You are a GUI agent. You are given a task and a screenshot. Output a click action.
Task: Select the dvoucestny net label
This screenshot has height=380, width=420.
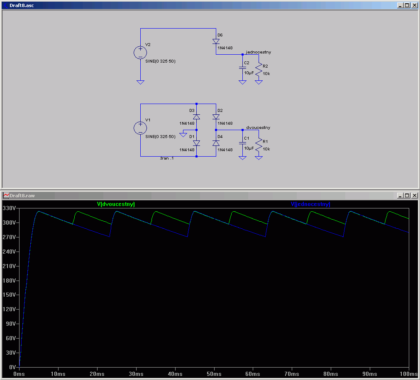coord(258,128)
